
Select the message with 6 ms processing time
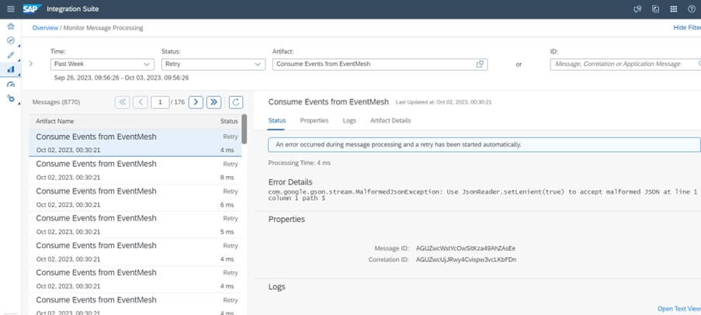[x=135, y=198]
